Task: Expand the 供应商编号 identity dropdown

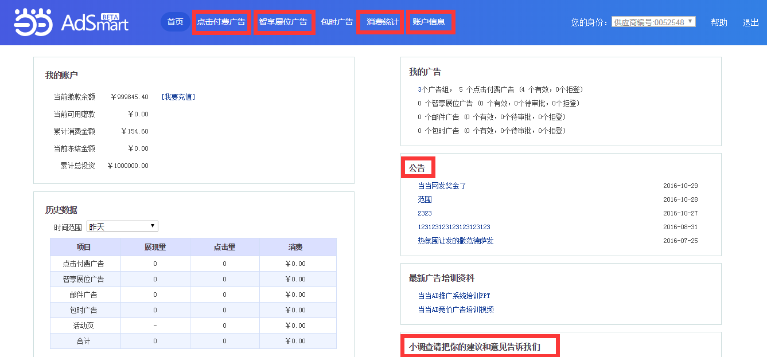Action: pyautogui.click(x=653, y=22)
